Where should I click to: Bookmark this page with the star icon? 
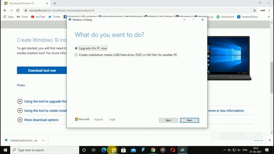pyautogui.click(x=255, y=10)
